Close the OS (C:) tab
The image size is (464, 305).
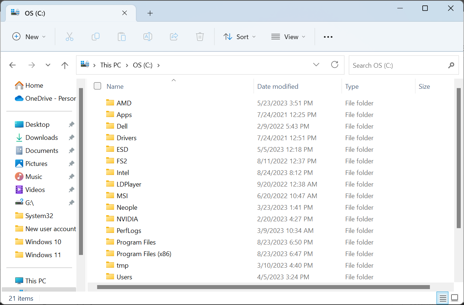click(x=124, y=13)
